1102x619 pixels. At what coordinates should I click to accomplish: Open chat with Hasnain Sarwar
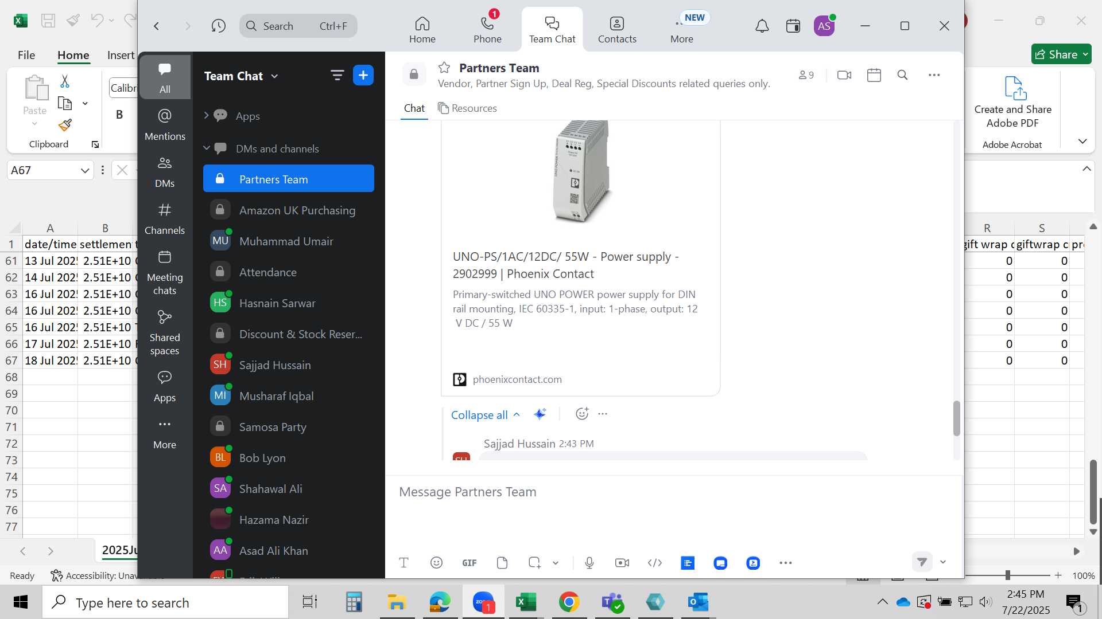tap(288, 303)
